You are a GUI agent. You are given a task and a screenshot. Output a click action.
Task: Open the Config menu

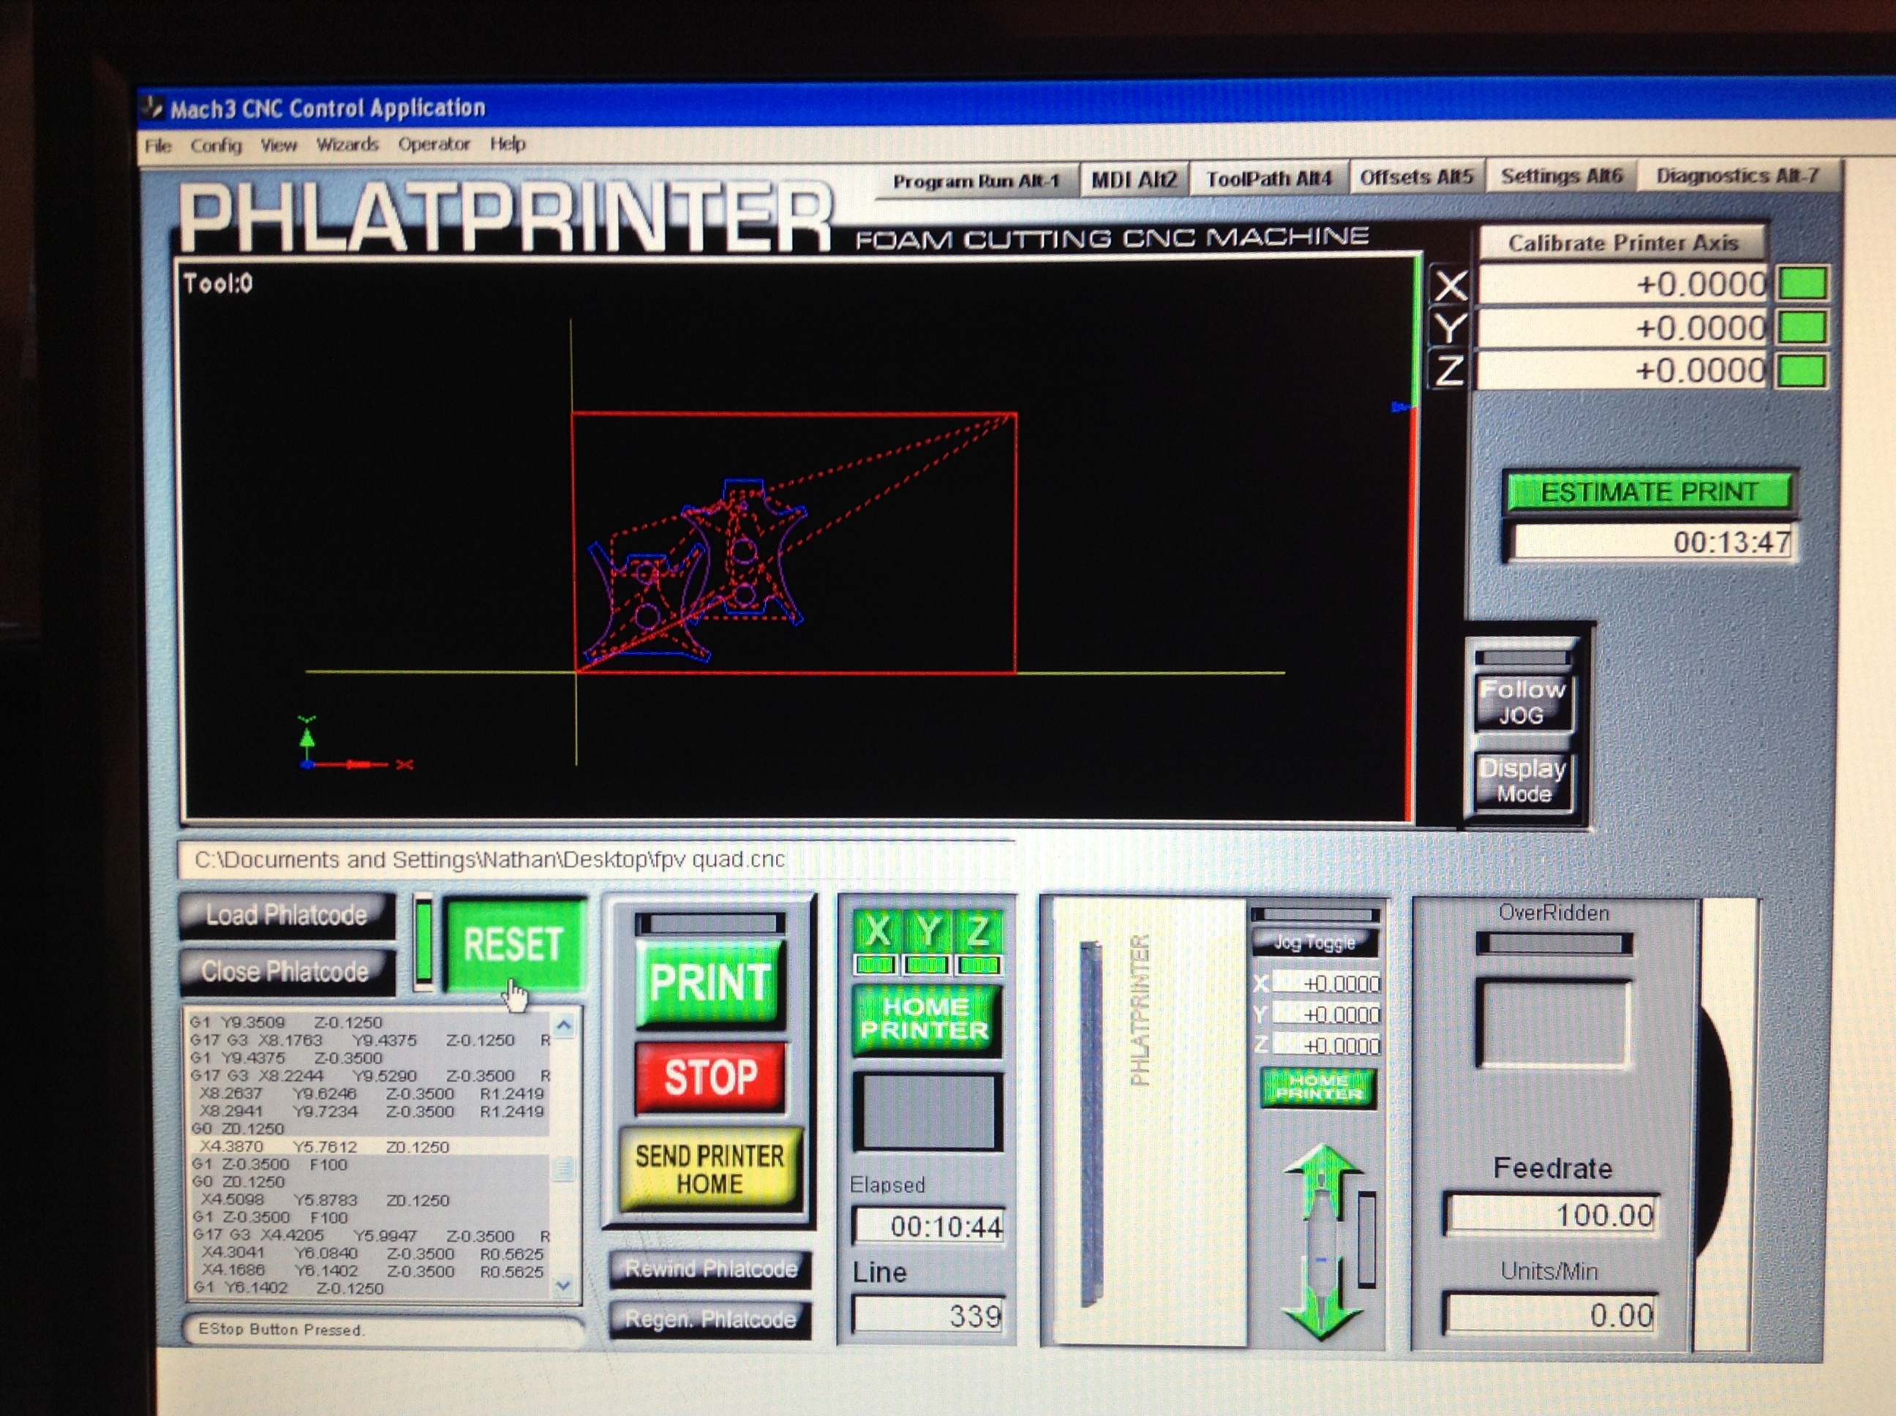(x=216, y=145)
